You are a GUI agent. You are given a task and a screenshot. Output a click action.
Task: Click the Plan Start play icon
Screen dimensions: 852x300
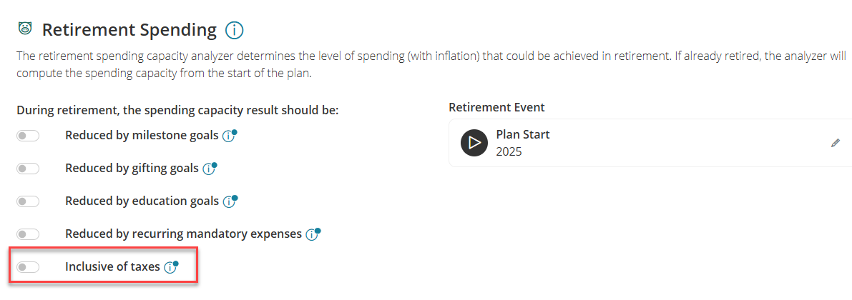coord(474,143)
